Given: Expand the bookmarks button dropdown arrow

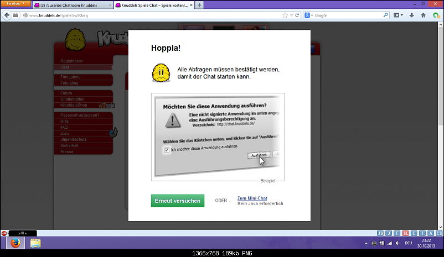Looking at the screenshot, I should coord(402,15).
